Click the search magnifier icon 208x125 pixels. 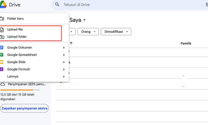point(57,5)
